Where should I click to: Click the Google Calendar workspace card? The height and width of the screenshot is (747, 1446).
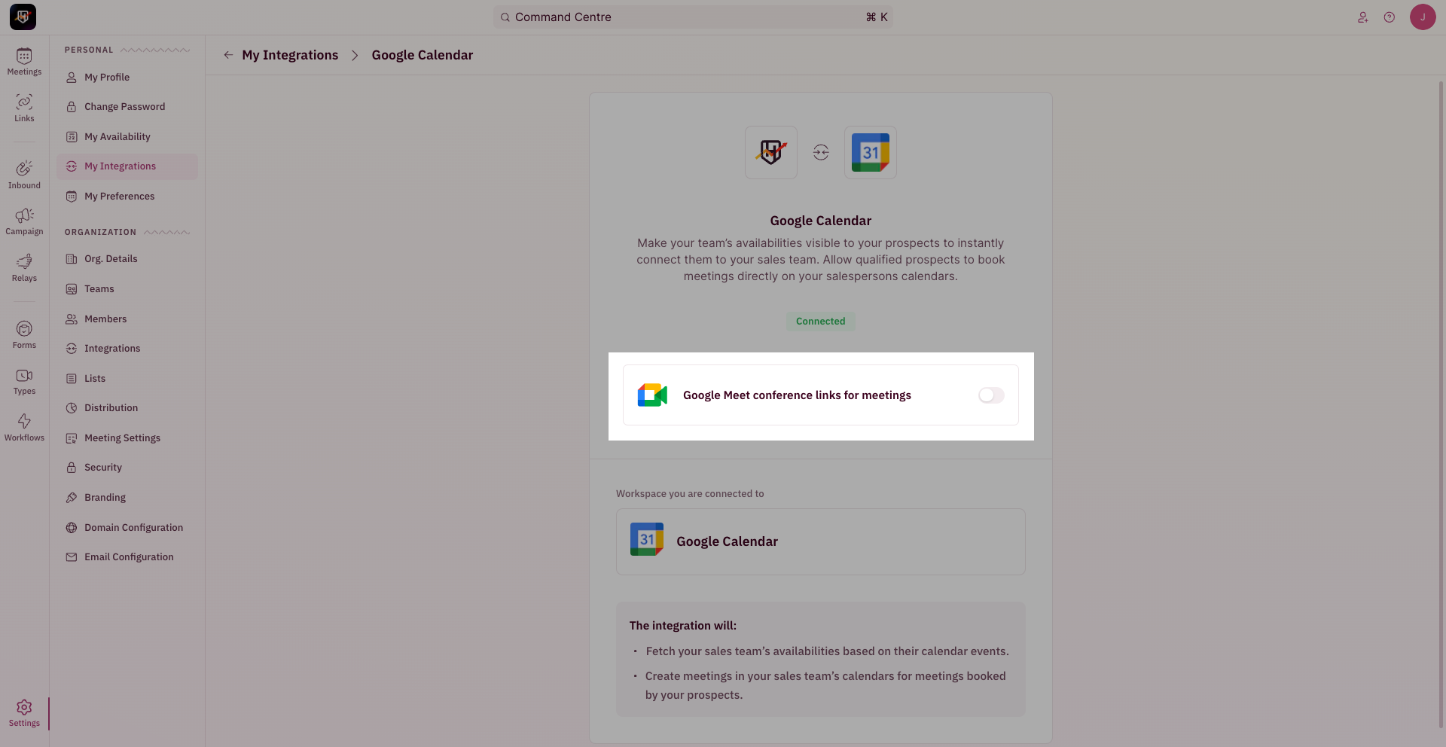[820, 541]
